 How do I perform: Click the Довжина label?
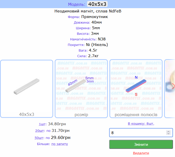(x=82, y=23)
